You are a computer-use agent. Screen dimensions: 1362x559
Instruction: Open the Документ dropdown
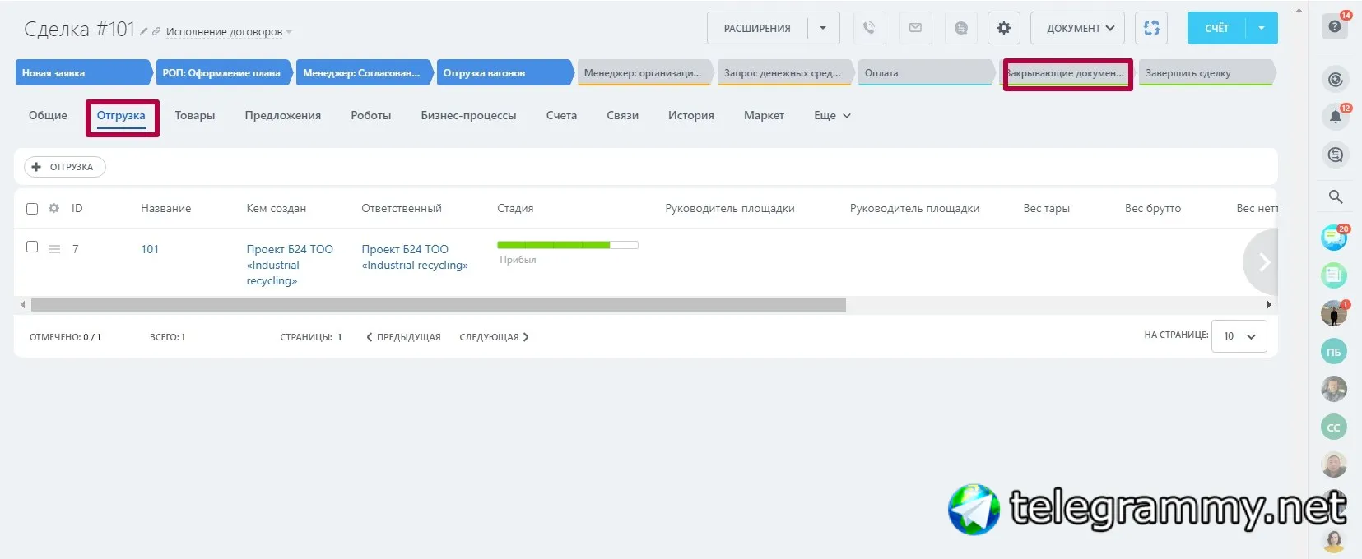[1080, 28]
